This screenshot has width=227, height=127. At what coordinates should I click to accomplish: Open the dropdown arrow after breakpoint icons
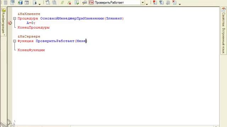click(x=180, y=4)
